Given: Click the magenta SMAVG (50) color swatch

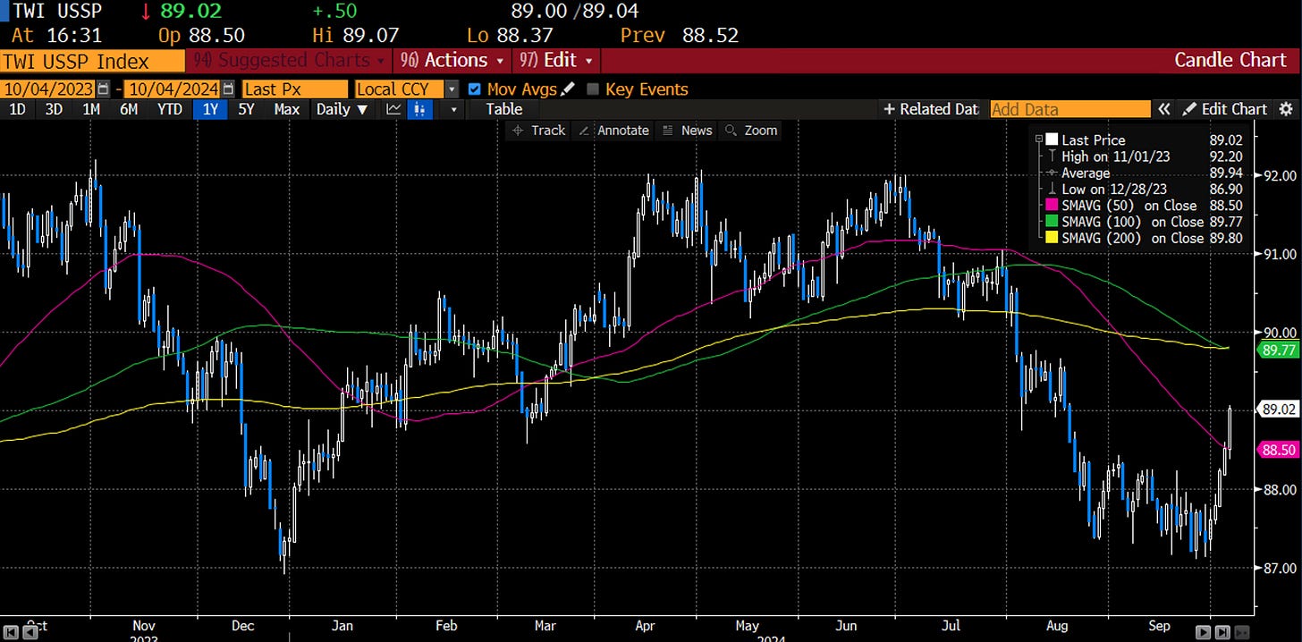Looking at the screenshot, I should tap(1051, 206).
